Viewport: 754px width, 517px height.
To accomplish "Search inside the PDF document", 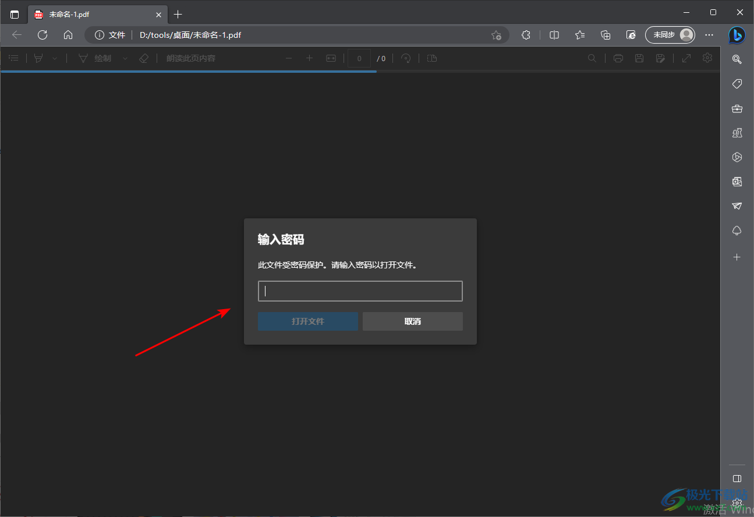I will point(592,58).
